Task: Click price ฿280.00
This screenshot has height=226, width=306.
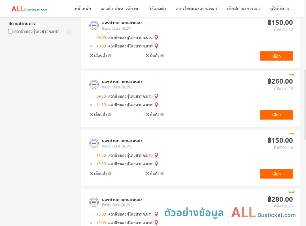Action: click(x=280, y=199)
